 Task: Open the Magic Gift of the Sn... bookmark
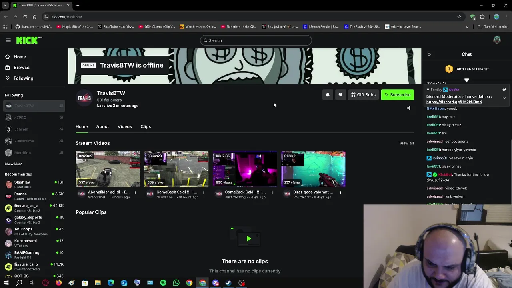pos(75,27)
